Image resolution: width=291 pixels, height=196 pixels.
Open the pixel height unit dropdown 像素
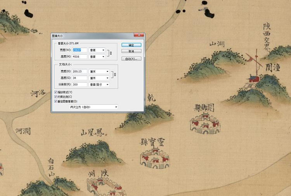[x=97, y=57]
